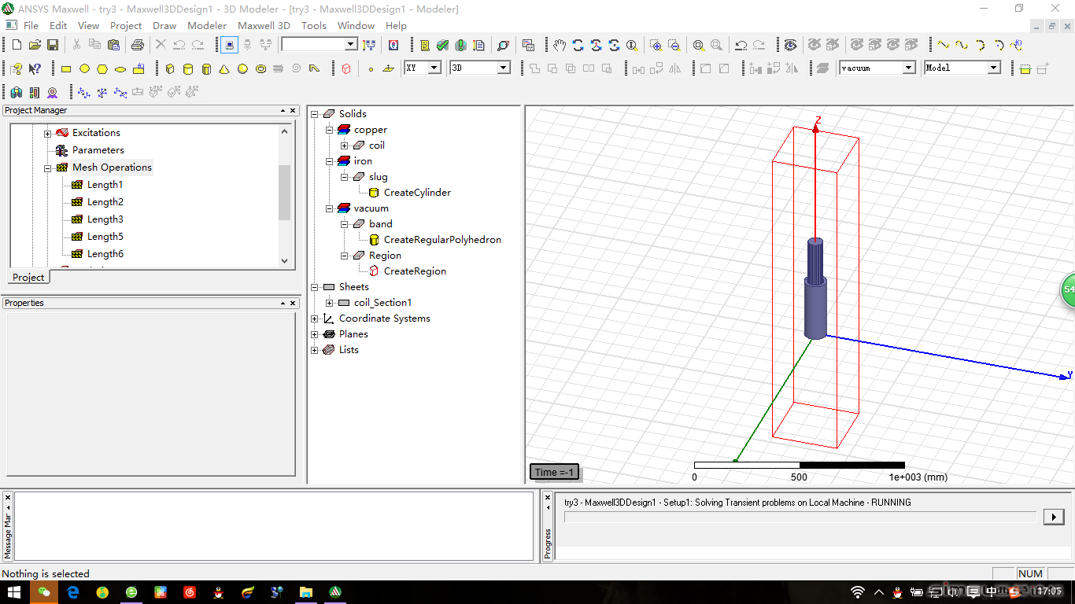Screen dimensions: 1075x604
Task: Open the Windows Start menu
Action: pos(14,592)
